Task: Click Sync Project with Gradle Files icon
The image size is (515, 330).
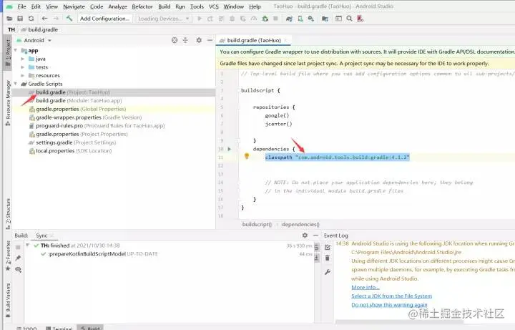Action: point(289,19)
